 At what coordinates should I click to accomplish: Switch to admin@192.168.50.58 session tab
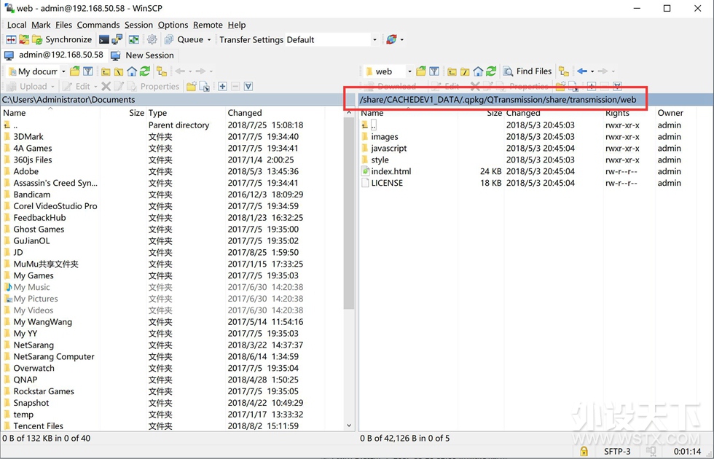[x=54, y=55]
